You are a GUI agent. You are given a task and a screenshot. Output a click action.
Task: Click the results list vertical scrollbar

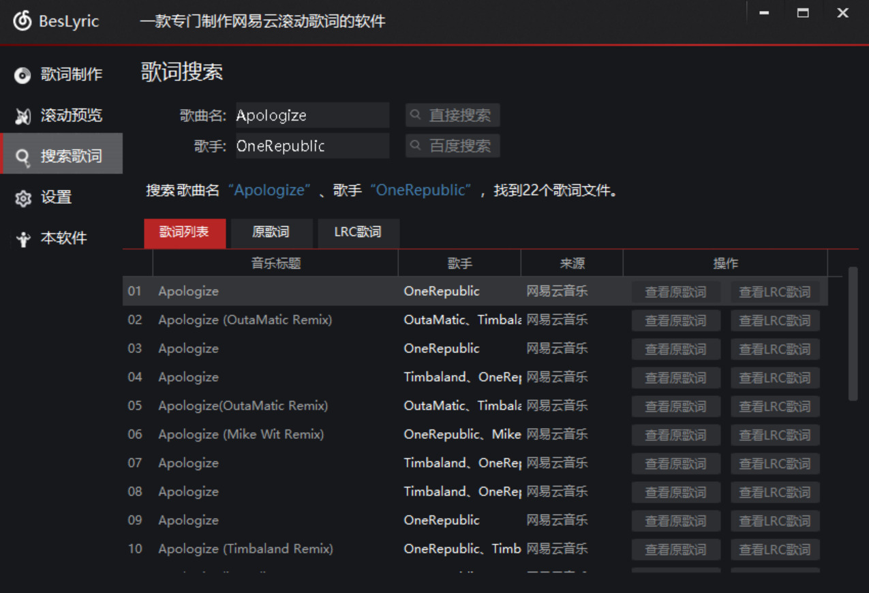pos(853,333)
